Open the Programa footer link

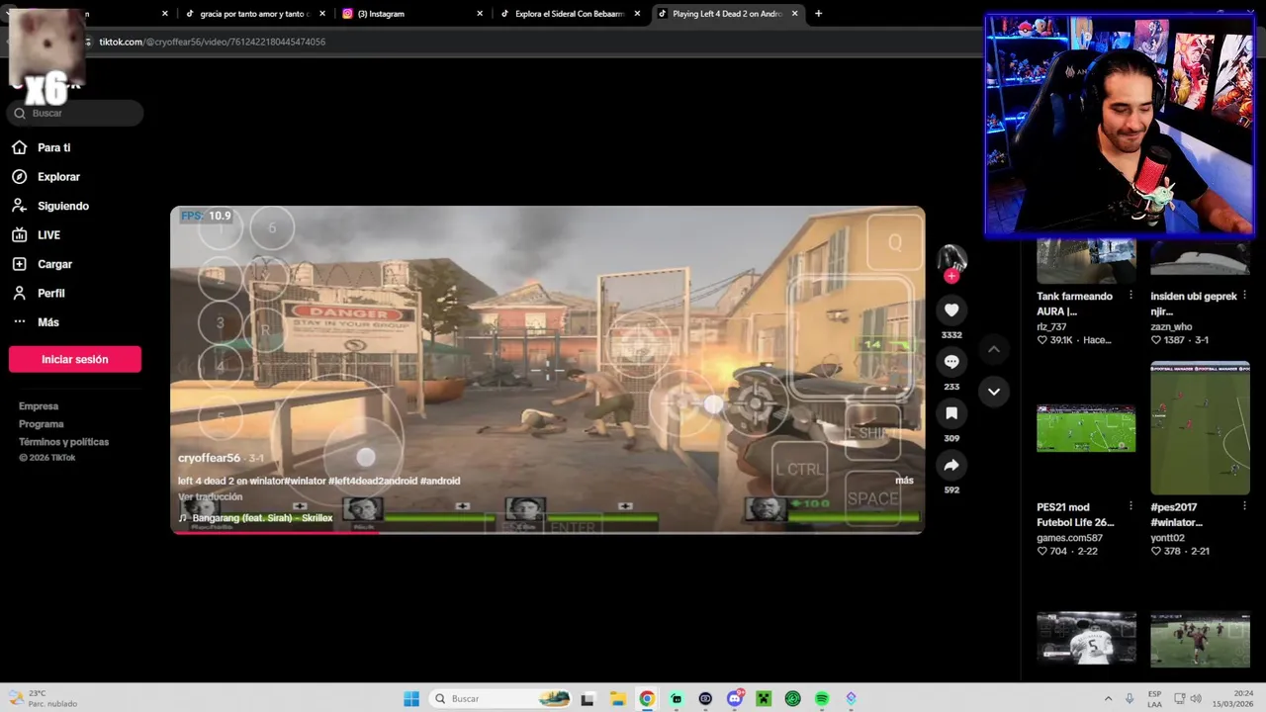point(42,424)
